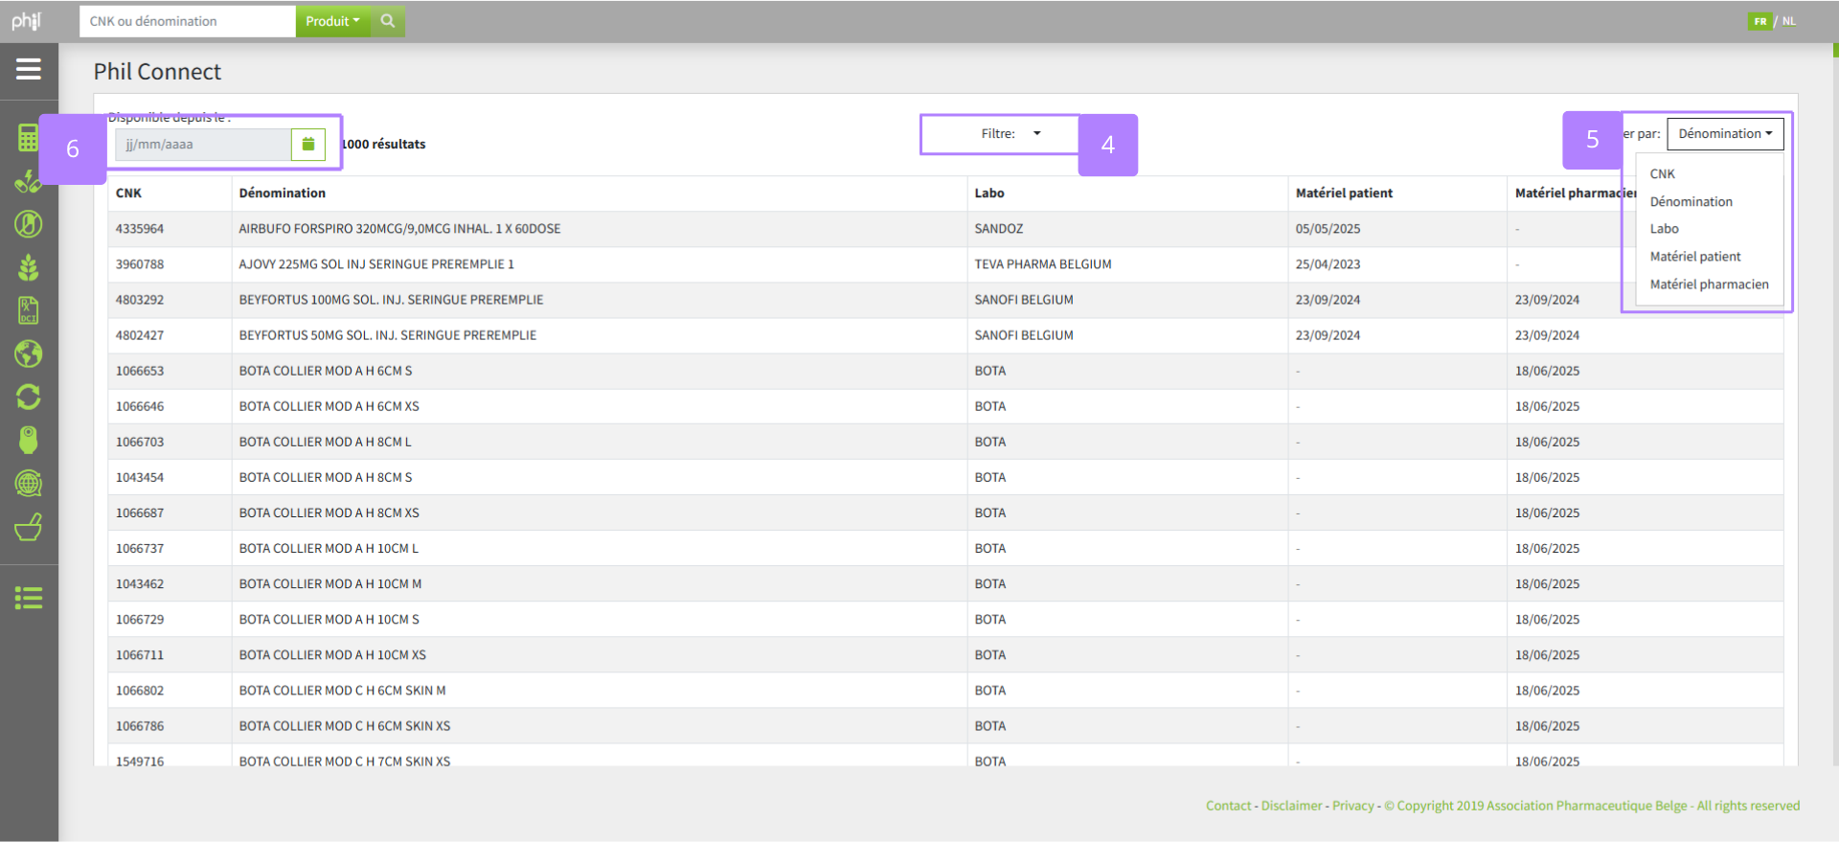Open the Filtre dropdown
This screenshot has width=1839, height=842.
tap(1010, 133)
